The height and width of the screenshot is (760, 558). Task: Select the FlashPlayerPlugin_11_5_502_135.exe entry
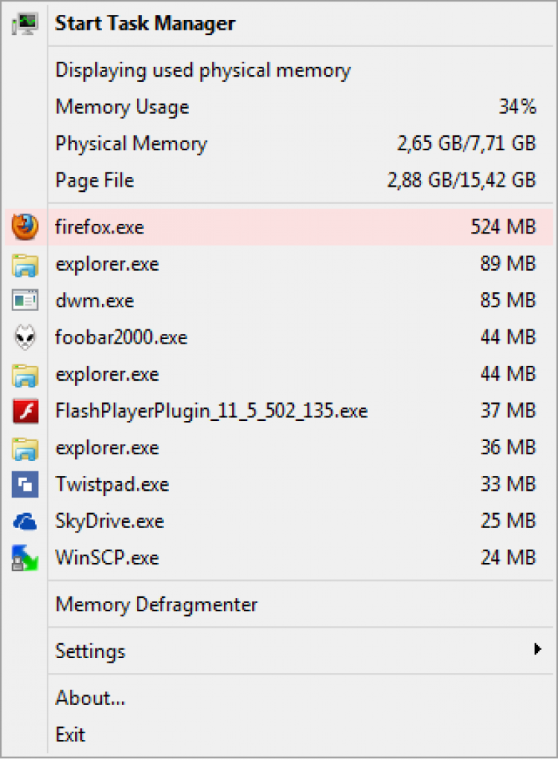[211, 410]
